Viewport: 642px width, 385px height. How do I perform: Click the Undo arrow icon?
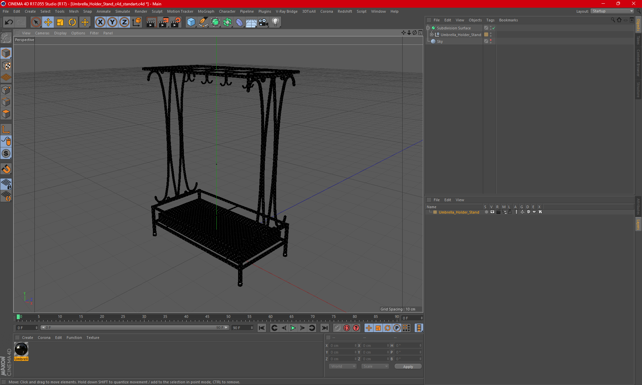tap(9, 22)
